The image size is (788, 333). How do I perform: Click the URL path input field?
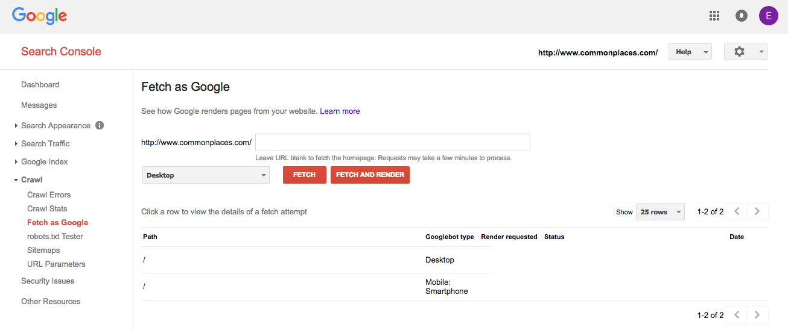tap(392, 143)
